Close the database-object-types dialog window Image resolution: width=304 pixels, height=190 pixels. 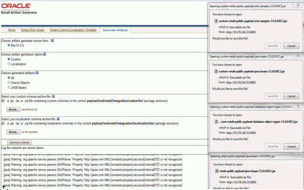(x=298, y=106)
